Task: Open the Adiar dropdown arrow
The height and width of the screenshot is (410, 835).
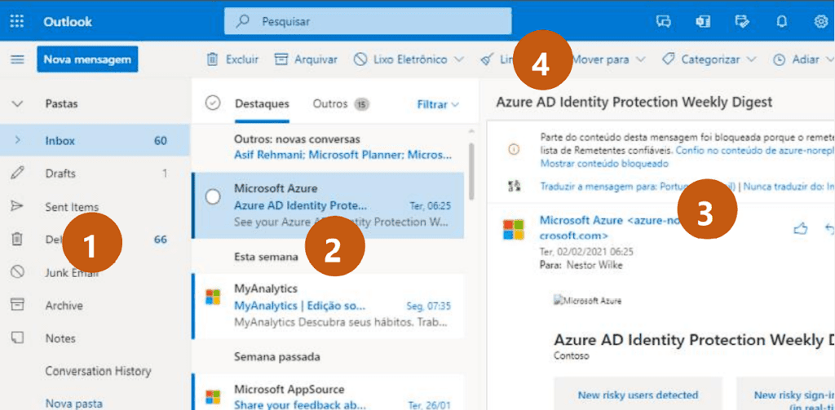Action: pyautogui.click(x=831, y=60)
